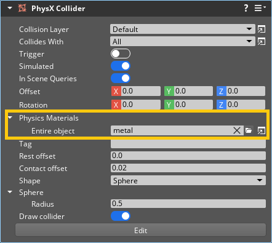Click the Contact offset label
The image size is (272, 243).
(x=43, y=169)
